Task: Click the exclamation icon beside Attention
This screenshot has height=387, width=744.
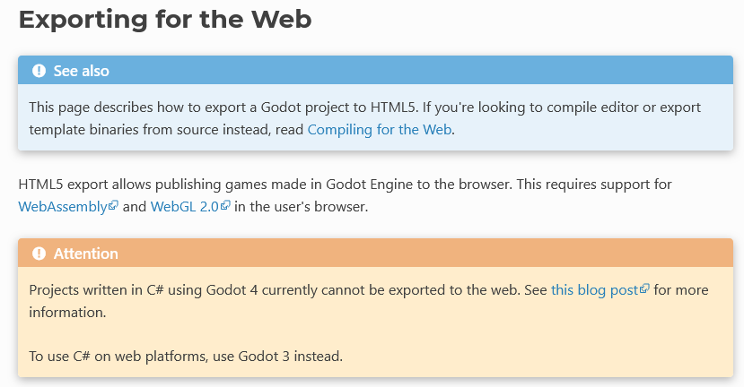Action: tap(39, 254)
